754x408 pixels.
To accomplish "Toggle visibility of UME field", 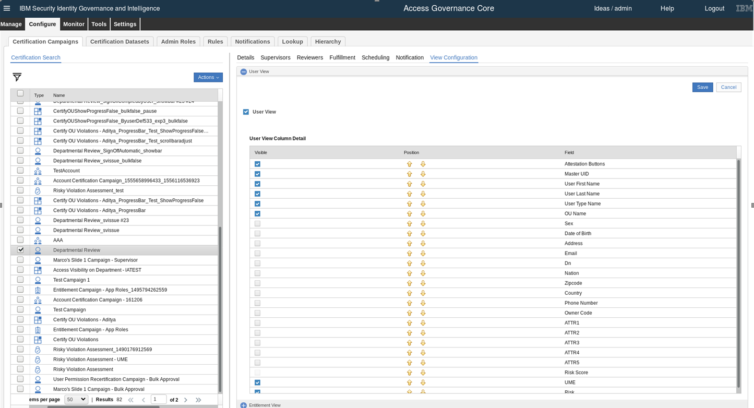I will pos(257,382).
